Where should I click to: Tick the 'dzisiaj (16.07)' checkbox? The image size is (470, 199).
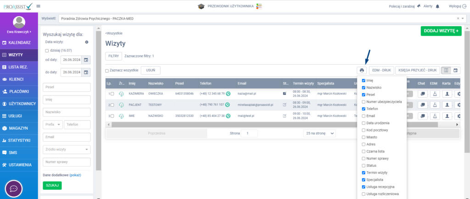[47, 51]
